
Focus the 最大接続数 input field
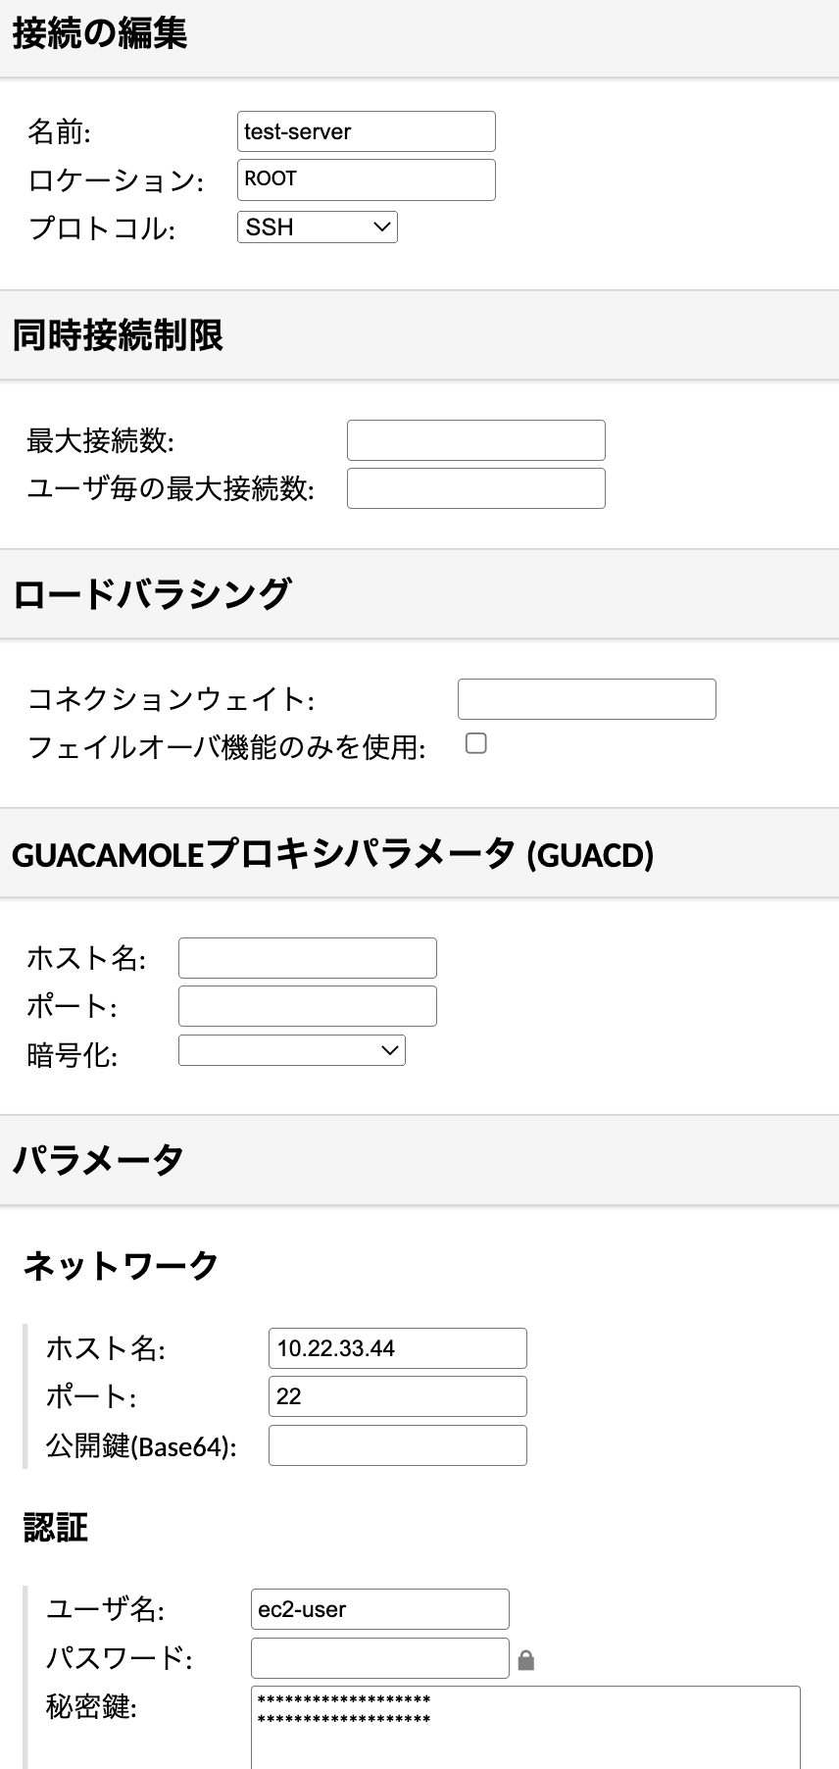click(x=475, y=440)
